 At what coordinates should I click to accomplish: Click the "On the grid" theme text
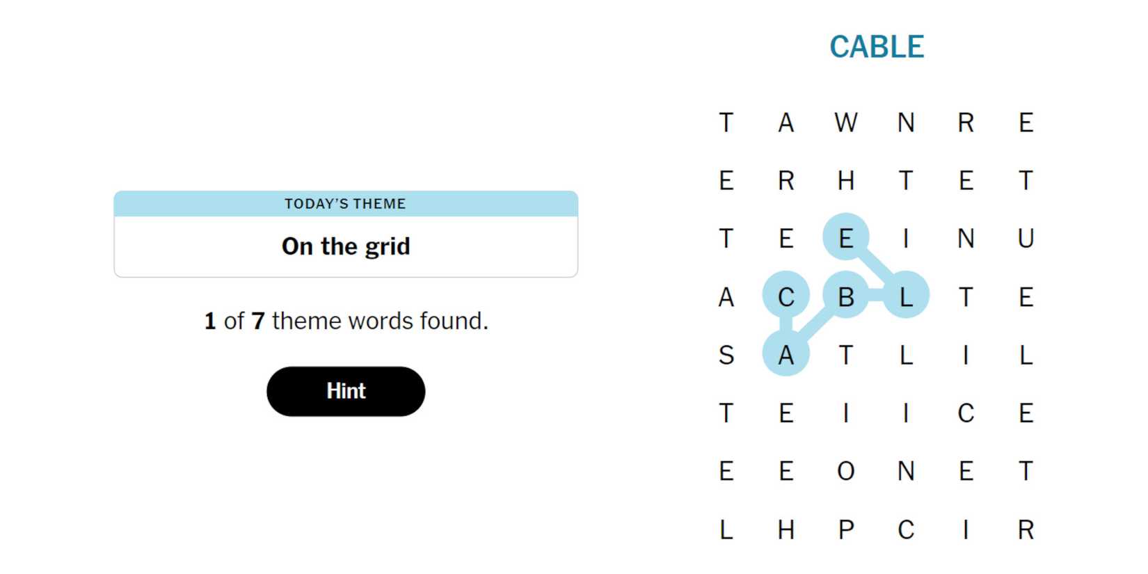point(346,246)
